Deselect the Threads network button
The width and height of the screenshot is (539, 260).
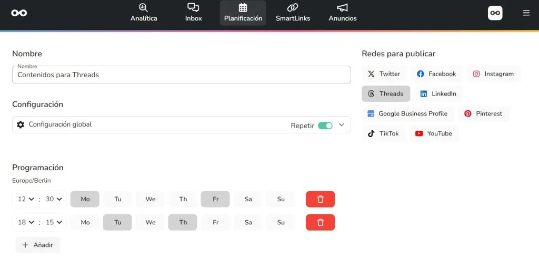(x=386, y=93)
